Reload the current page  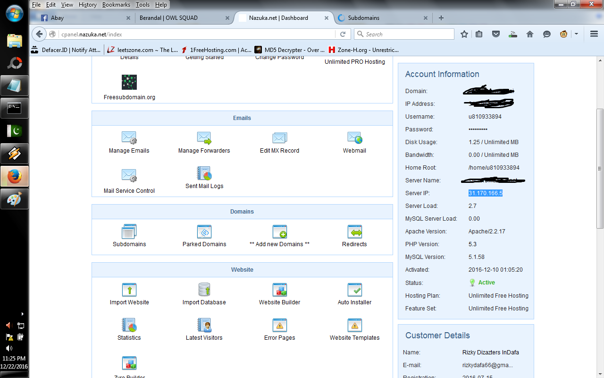(343, 34)
